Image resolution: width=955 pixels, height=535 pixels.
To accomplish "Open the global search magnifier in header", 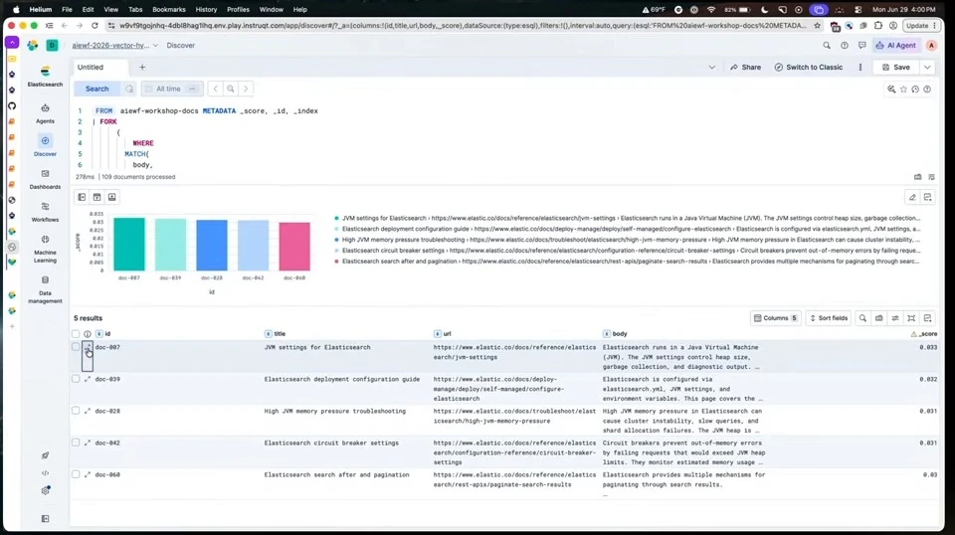I will pyautogui.click(x=827, y=45).
